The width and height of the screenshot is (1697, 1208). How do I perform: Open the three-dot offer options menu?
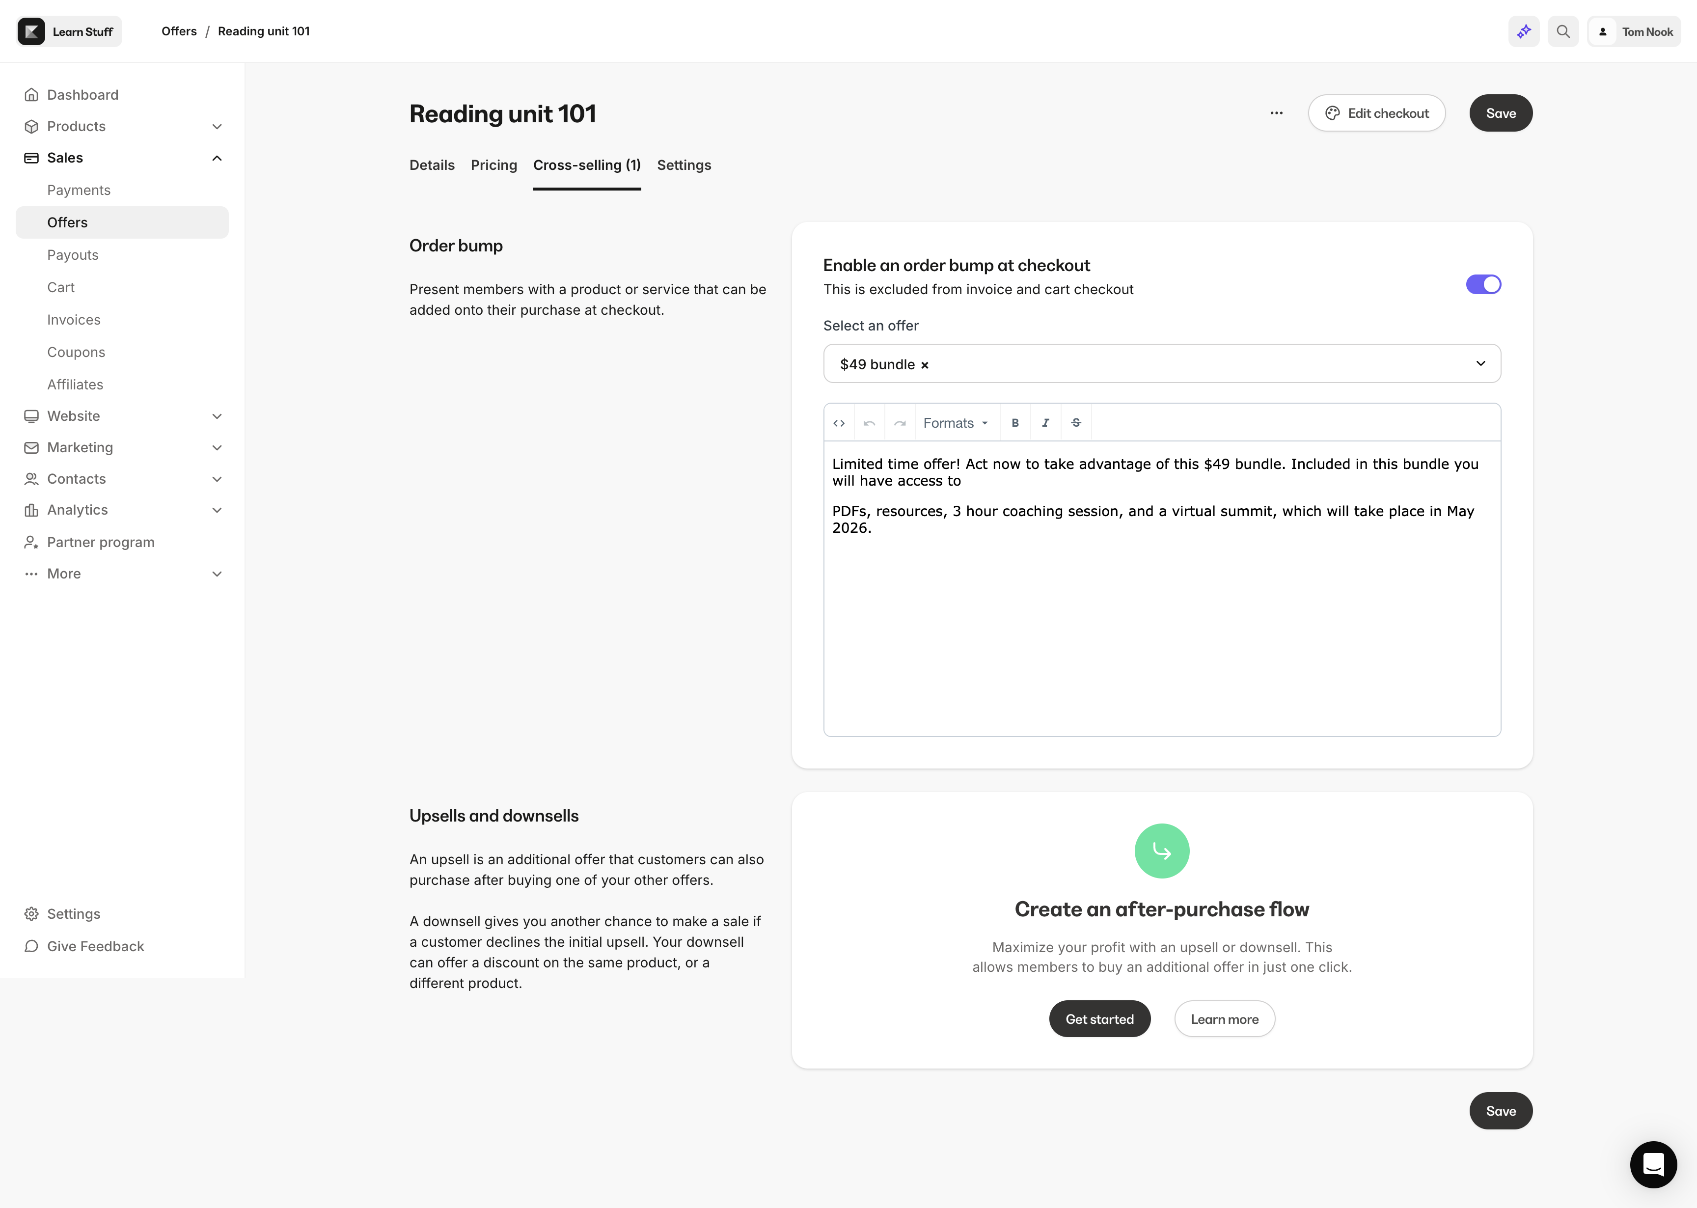[1276, 113]
